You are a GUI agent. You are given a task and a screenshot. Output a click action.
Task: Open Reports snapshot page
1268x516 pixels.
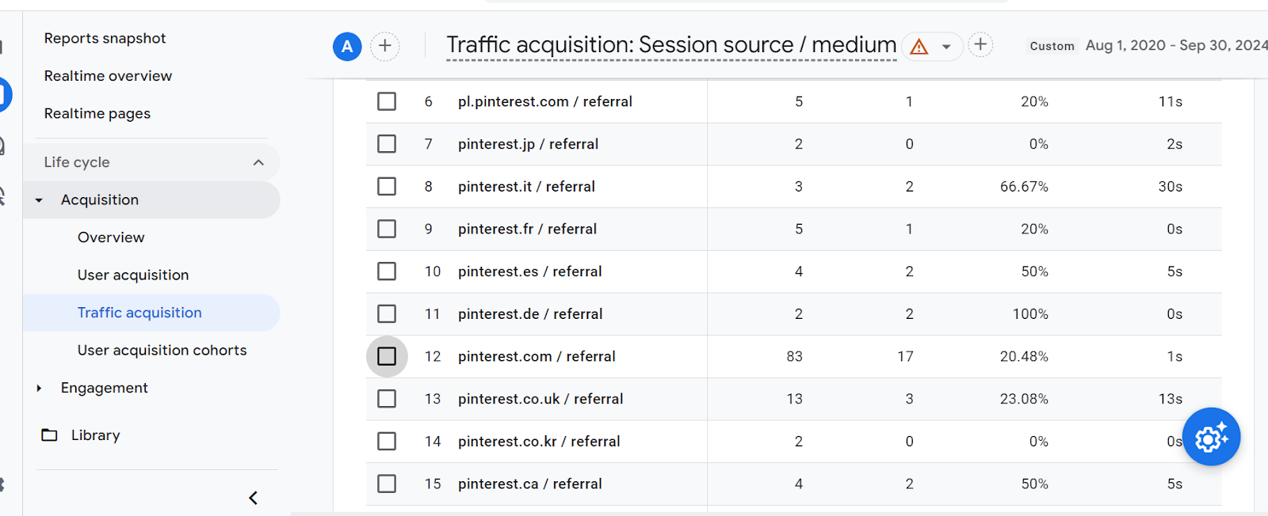[x=105, y=38]
